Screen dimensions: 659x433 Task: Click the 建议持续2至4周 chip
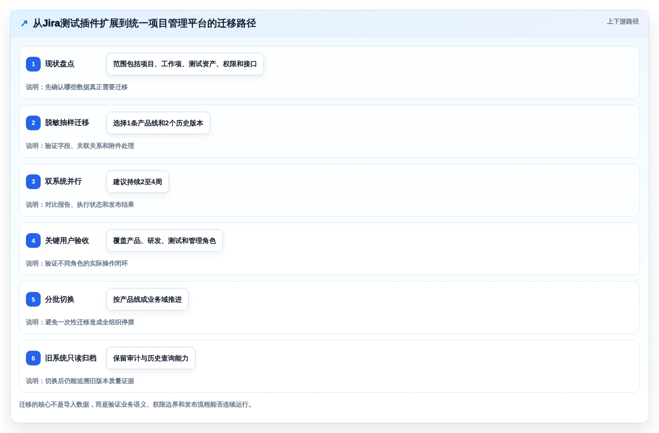[x=138, y=182]
